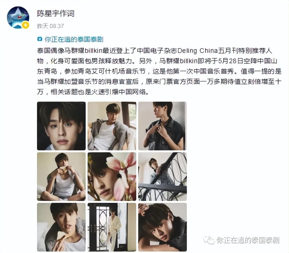The image size is (289, 253).
Task: Open photo of man leaning head down
Action: [x=162, y=227]
